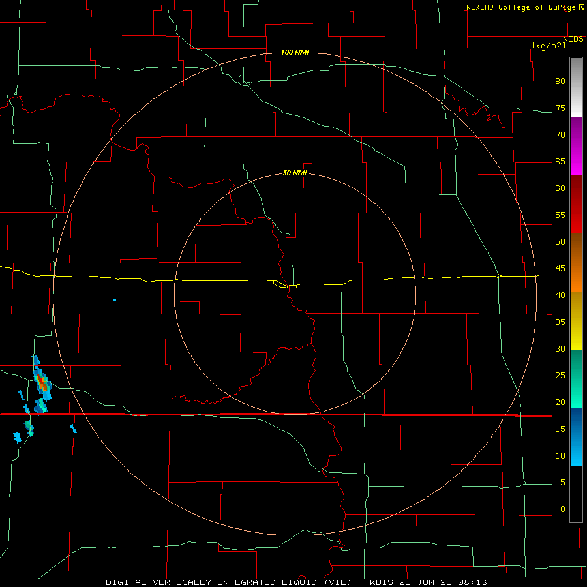Click the 100 NMI range ring label
This screenshot has width=587, height=587.
coord(295,52)
